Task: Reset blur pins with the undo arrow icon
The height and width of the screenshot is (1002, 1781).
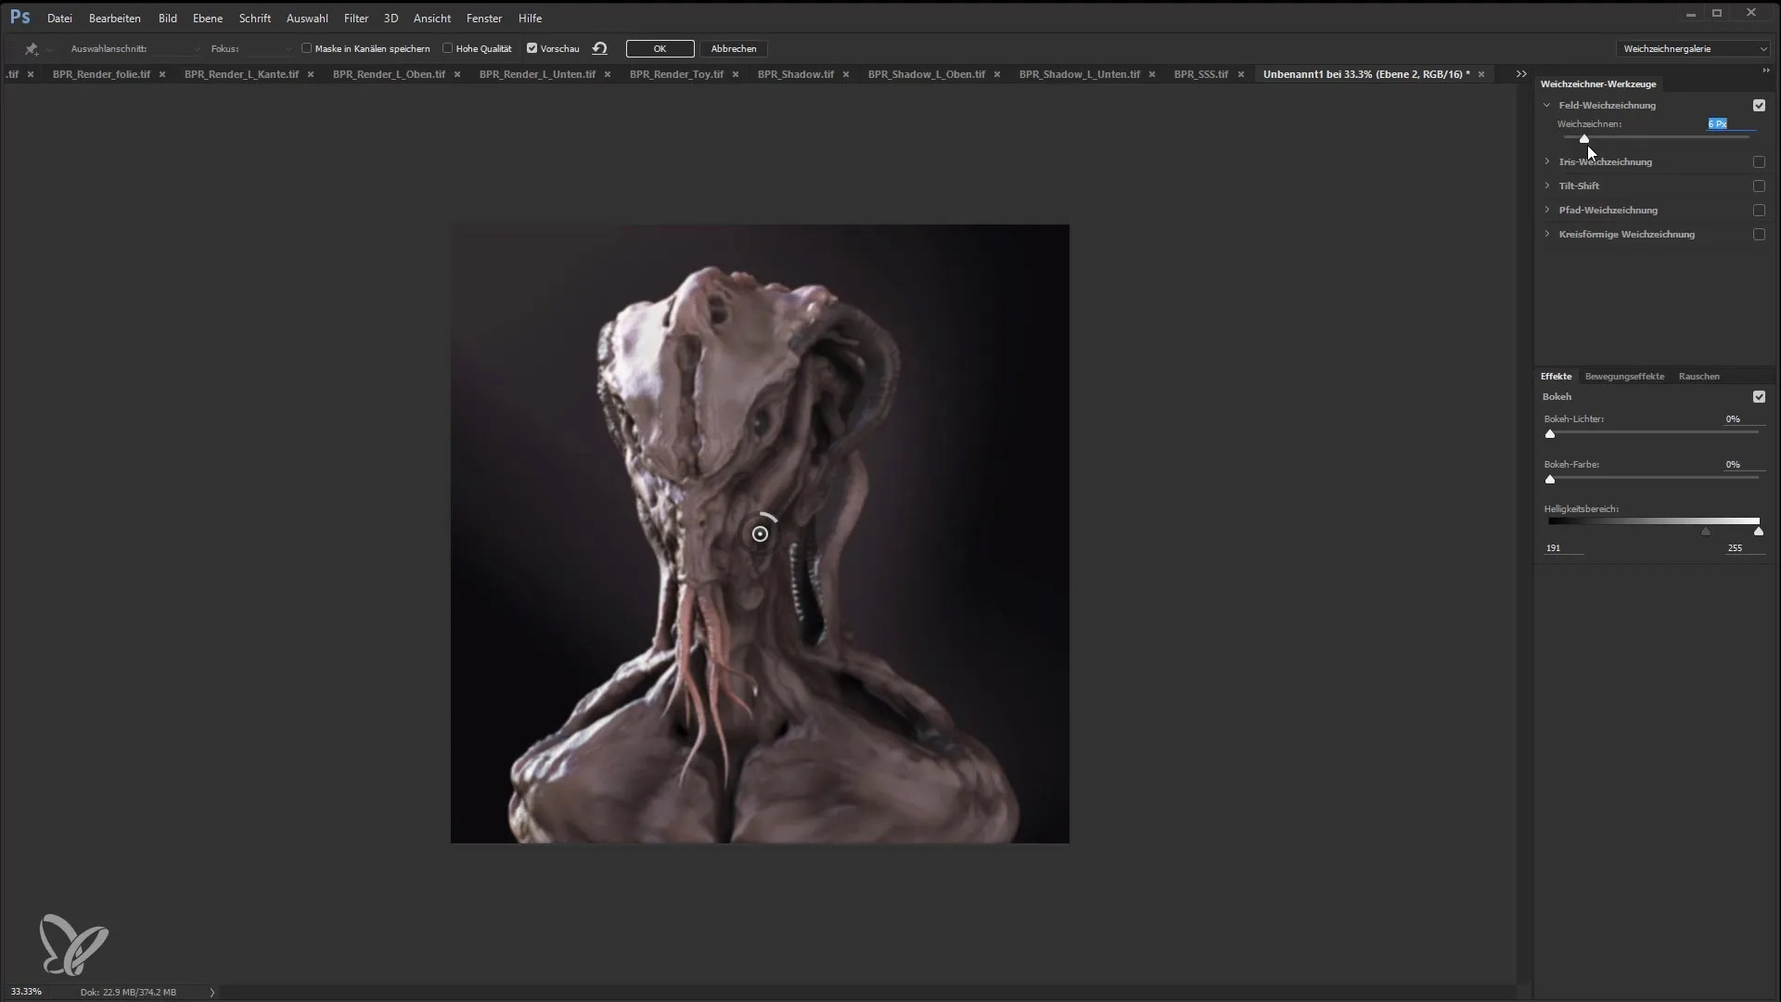Action: coord(599,48)
